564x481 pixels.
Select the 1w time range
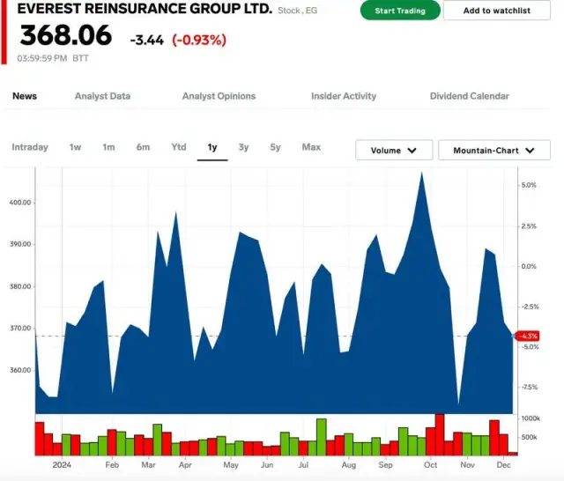point(76,147)
